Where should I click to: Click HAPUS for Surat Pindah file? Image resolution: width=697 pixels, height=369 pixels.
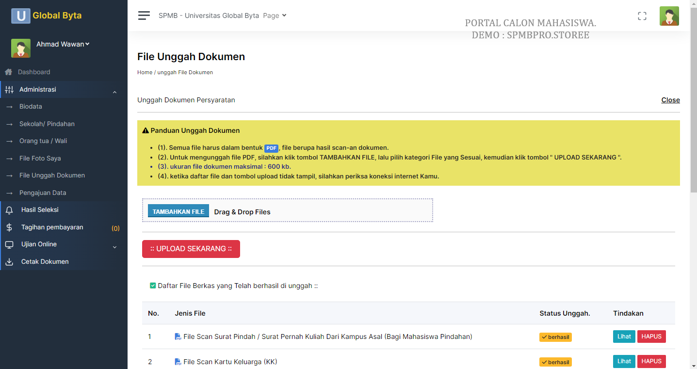[x=651, y=337]
